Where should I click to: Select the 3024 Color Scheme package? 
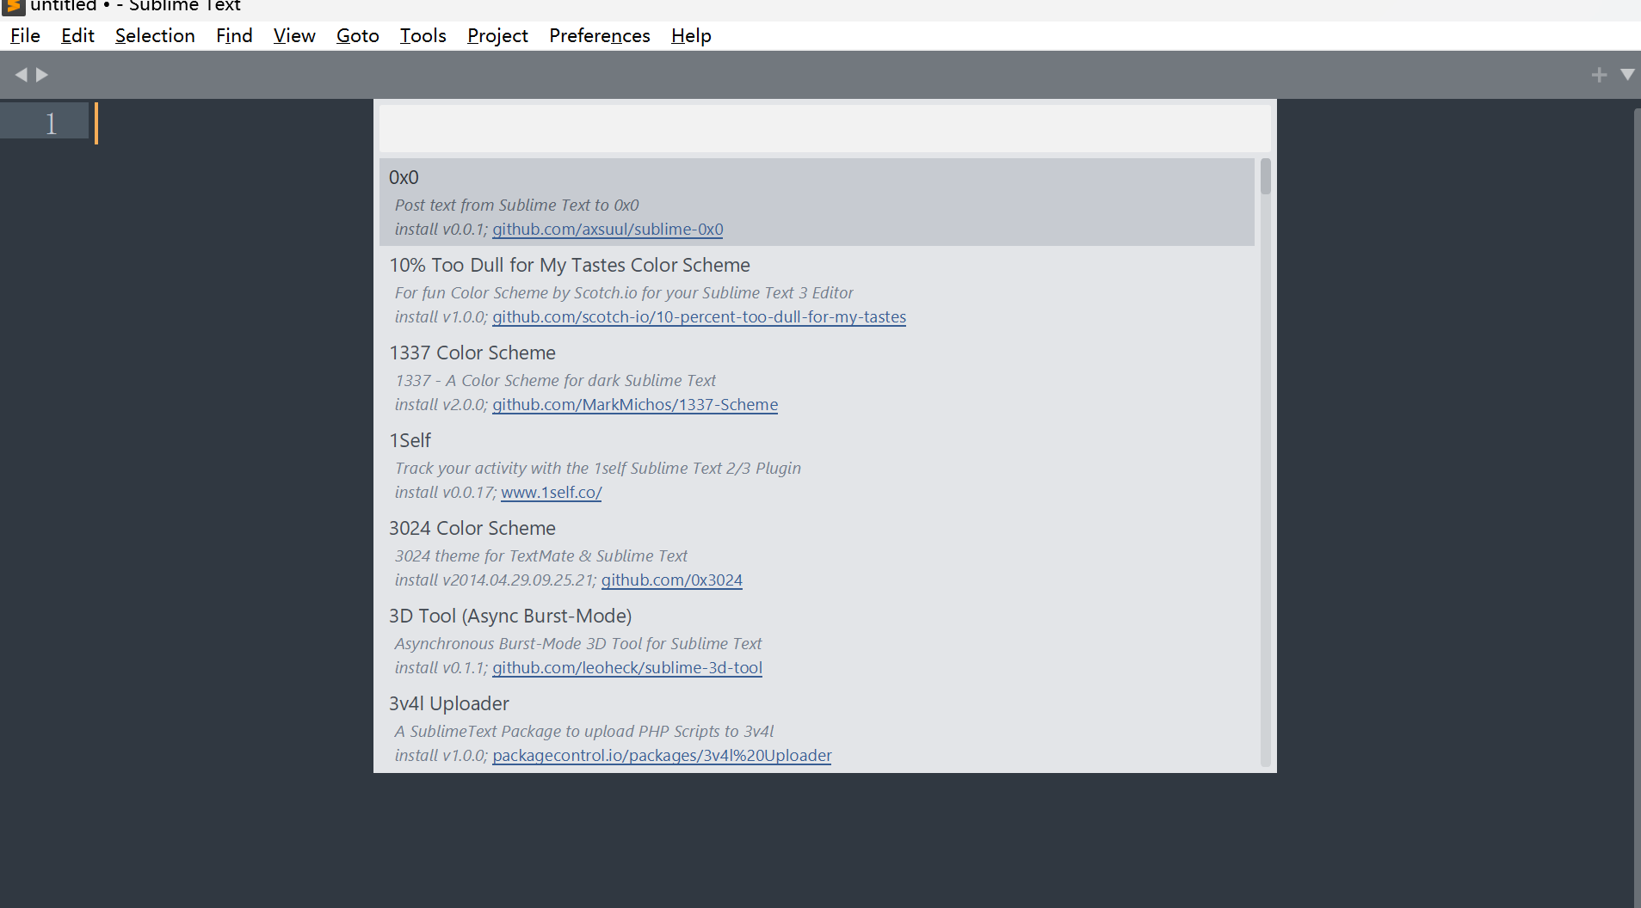(x=817, y=553)
